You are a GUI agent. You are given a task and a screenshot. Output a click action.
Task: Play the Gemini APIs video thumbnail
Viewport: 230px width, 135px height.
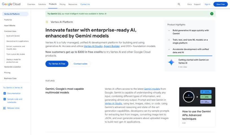coord(197,97)
